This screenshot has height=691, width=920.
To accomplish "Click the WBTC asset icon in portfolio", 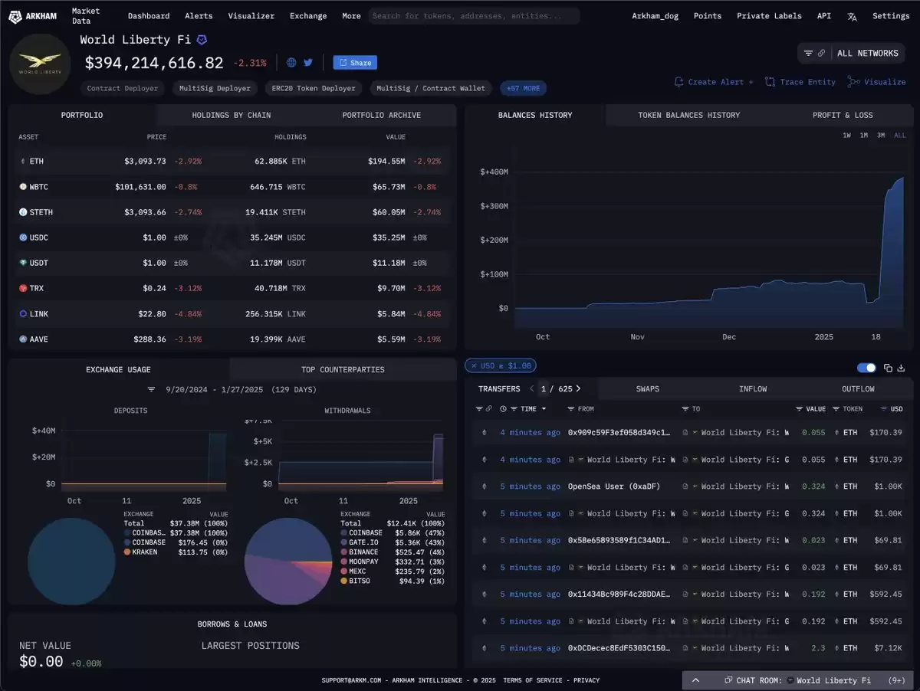I will 23,187.
